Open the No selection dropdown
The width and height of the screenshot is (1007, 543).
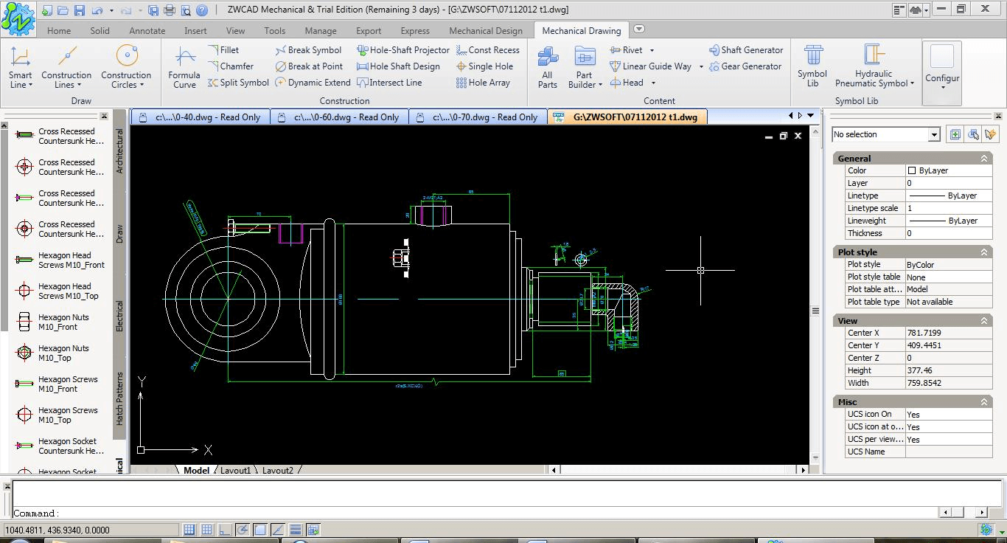(x=886, y=134)
